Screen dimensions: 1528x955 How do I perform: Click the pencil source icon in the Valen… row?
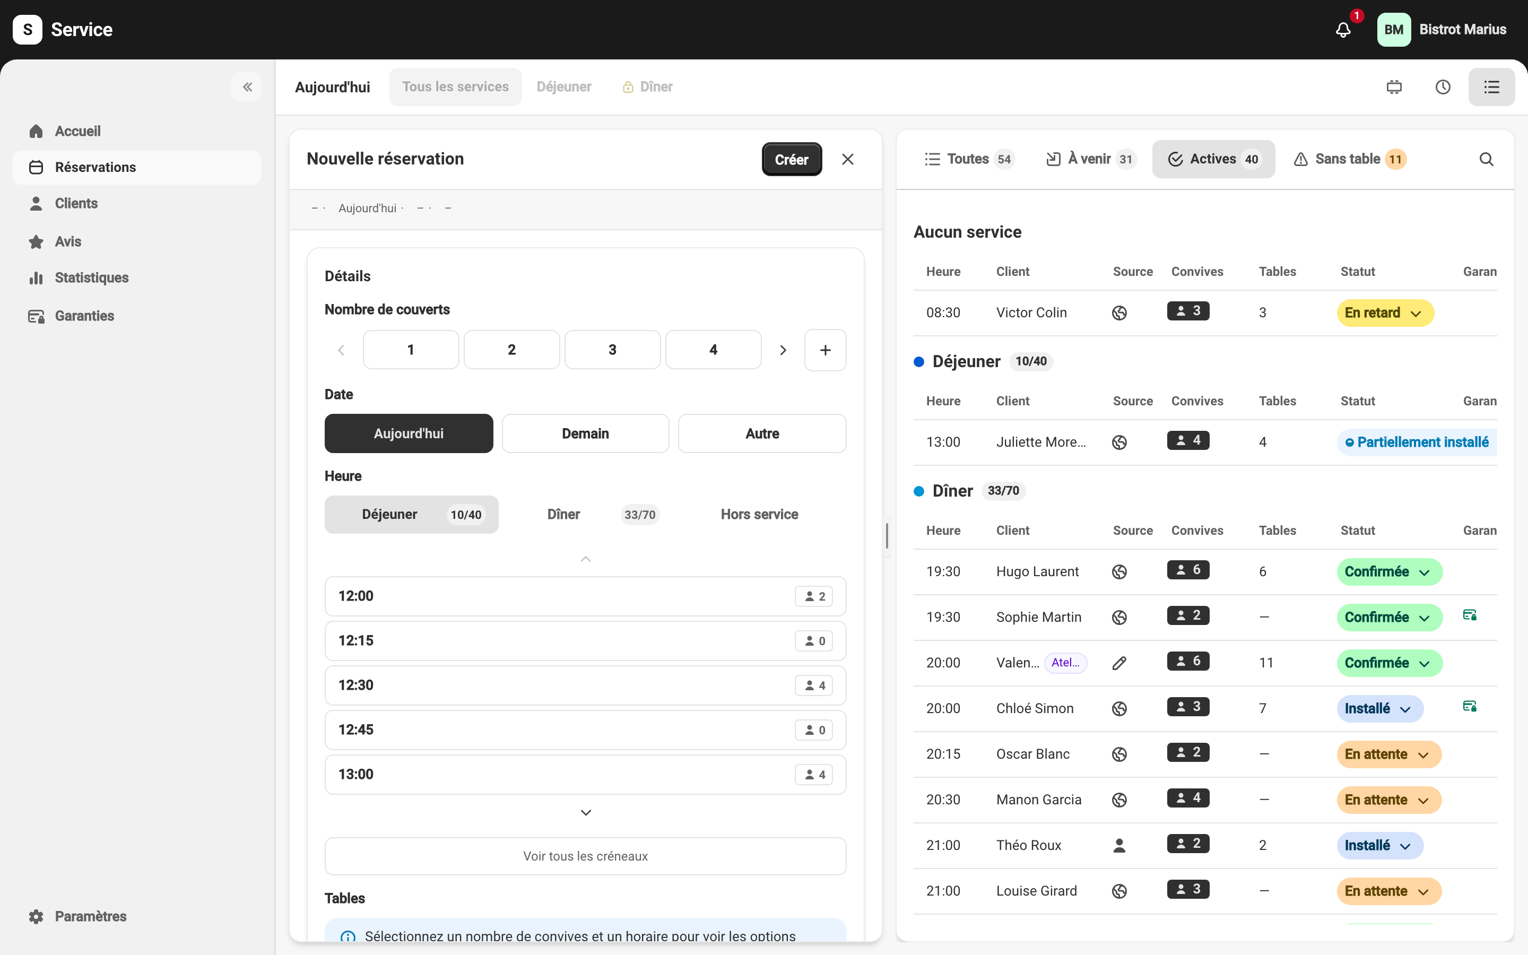tap(1119, 663)
